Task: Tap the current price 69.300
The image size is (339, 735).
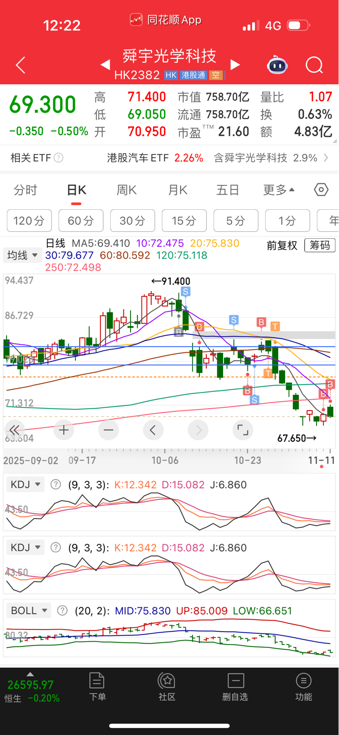Action: coord(43,105)
